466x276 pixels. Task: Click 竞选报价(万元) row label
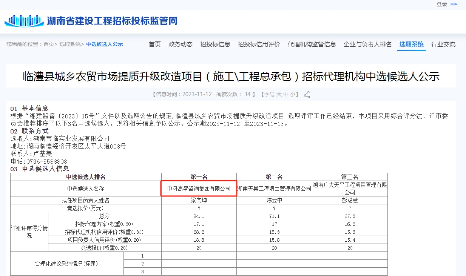pyautogui.click(x=86, y=208)
